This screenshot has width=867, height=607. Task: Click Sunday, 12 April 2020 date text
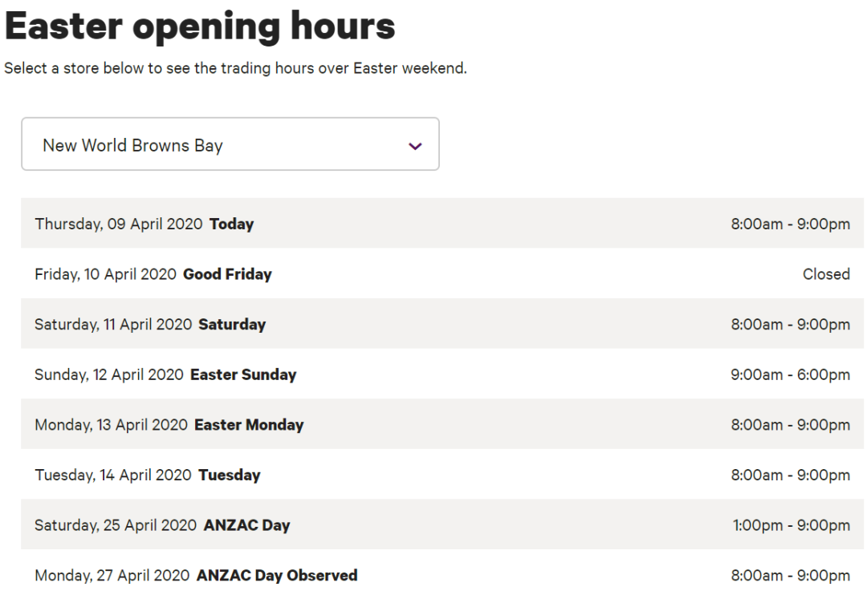pyautogui.click(x=108, y=374)
